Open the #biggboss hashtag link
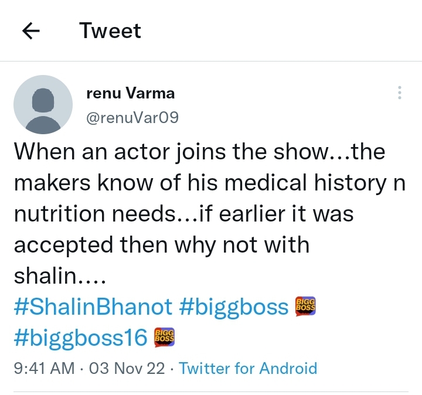This screenshot has width=422, height=395. (234, 307)
